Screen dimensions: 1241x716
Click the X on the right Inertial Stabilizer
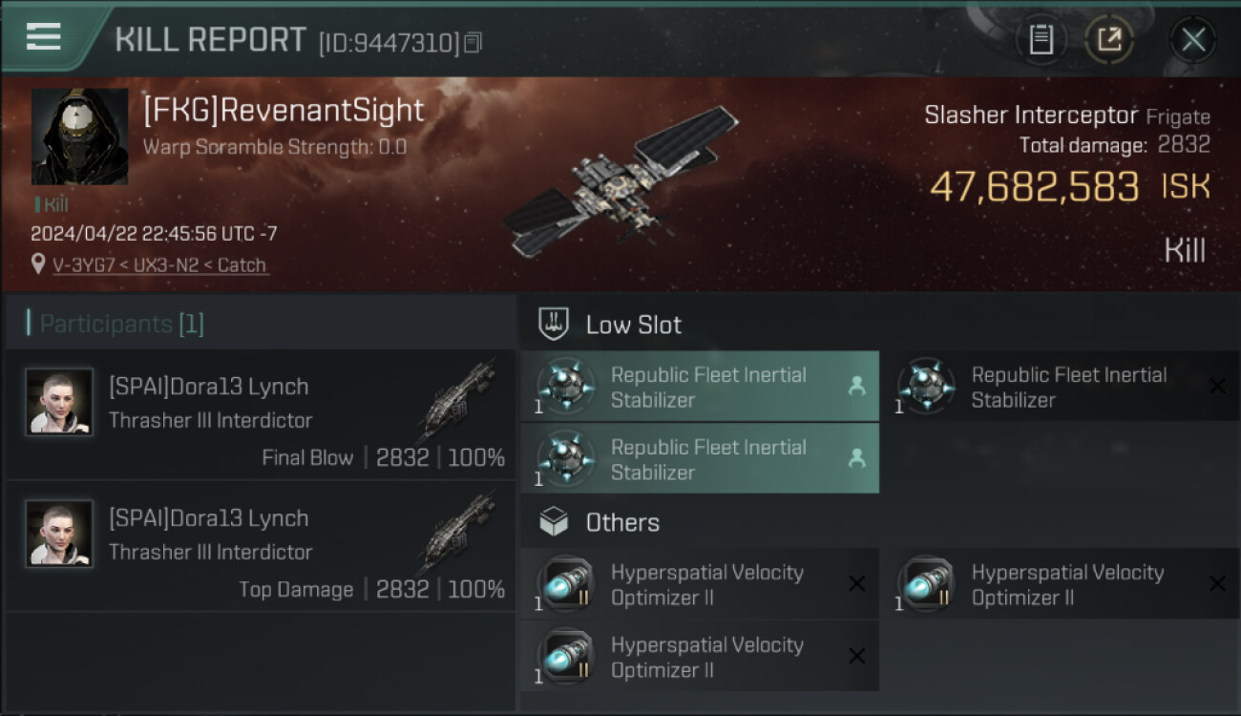[1217, 386]
